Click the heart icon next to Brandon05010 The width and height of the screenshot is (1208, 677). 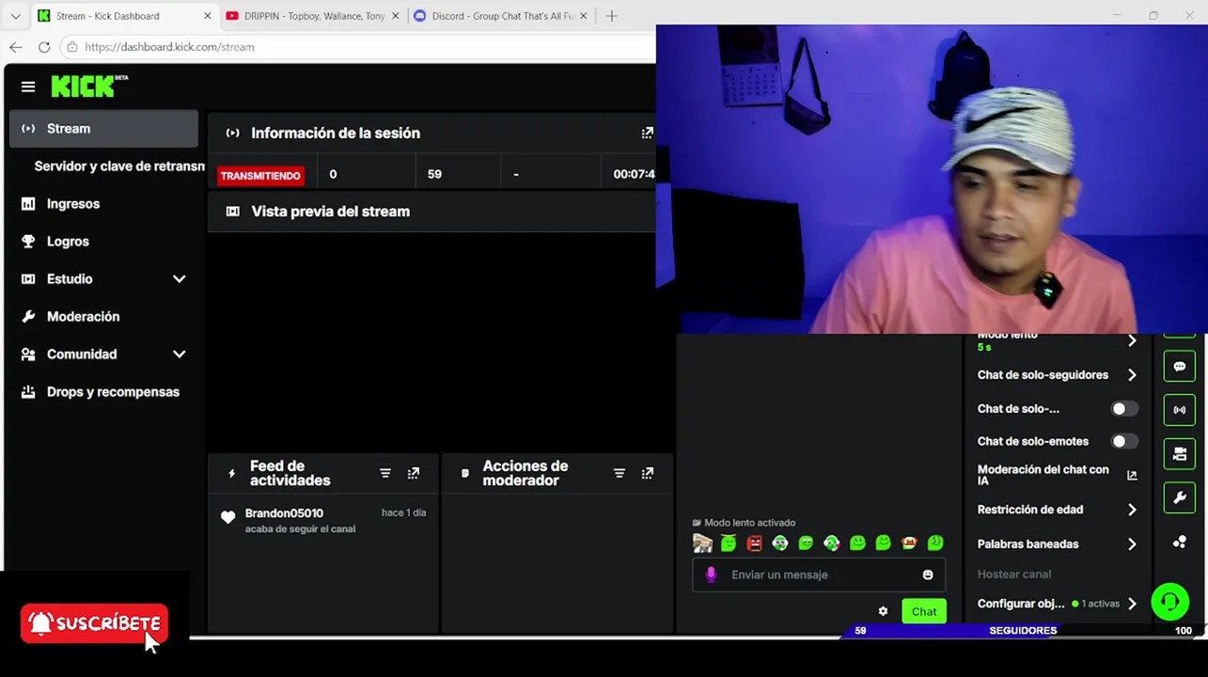[227, 517]
